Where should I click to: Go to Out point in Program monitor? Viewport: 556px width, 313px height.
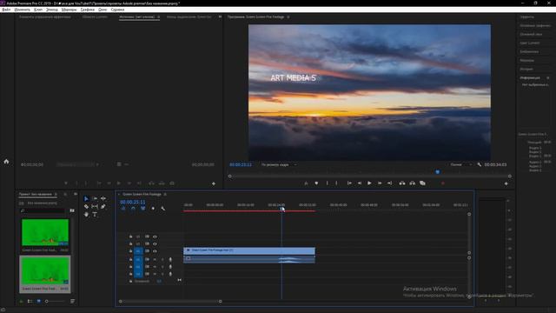tap(389, 183)
